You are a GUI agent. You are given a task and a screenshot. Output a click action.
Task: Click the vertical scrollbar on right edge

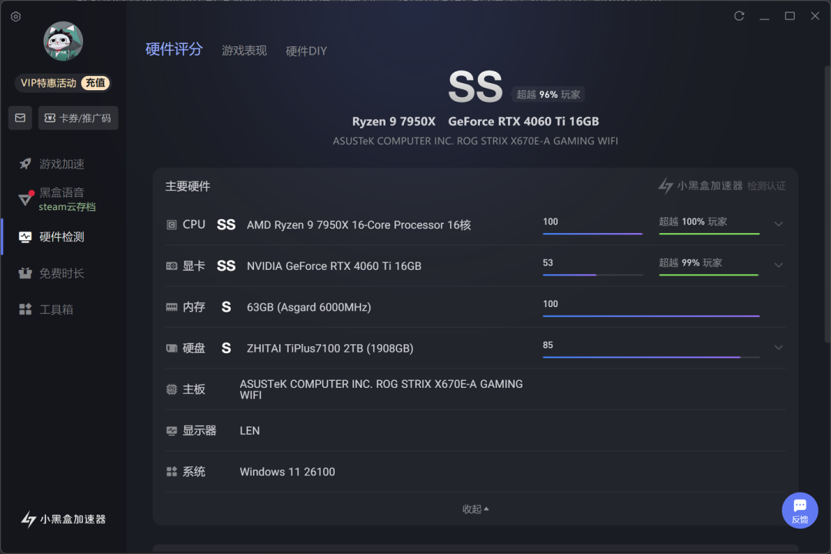(827, 204)
